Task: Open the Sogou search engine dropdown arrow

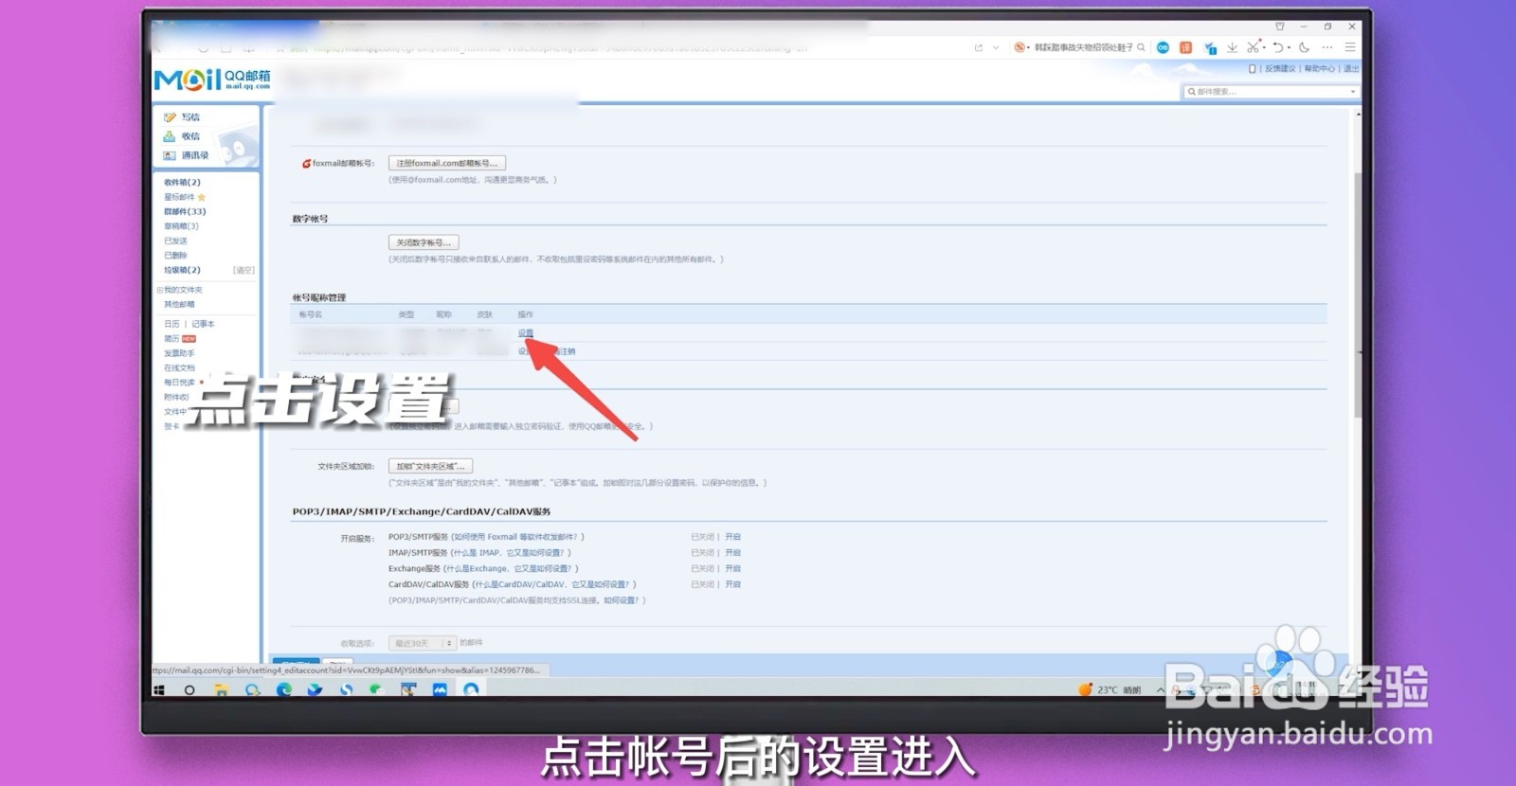Action: pyautogui.click(x=1028, y=47)
